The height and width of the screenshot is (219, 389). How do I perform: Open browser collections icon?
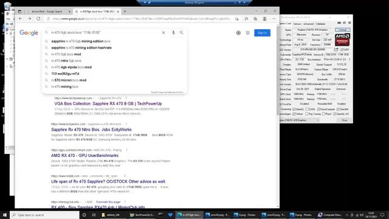(x=255, y=19)
